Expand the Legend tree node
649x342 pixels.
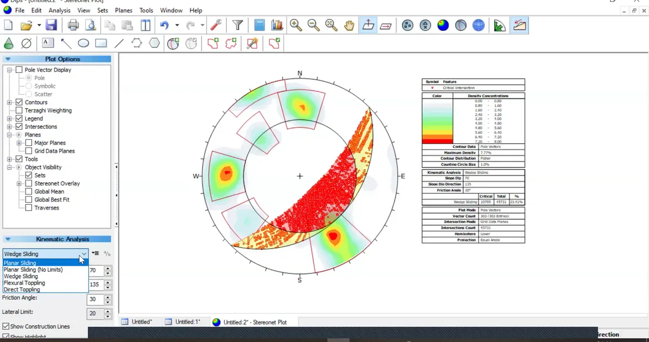(x=10, y=118)
